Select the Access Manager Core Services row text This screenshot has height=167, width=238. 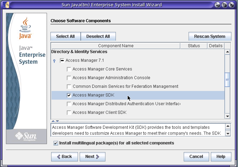coord(102,69)
